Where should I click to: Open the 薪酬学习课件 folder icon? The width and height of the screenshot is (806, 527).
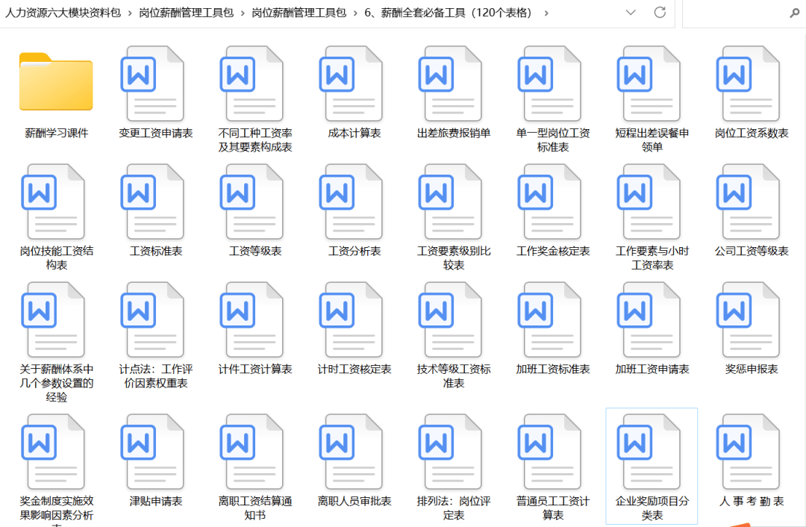coord(56,82)
